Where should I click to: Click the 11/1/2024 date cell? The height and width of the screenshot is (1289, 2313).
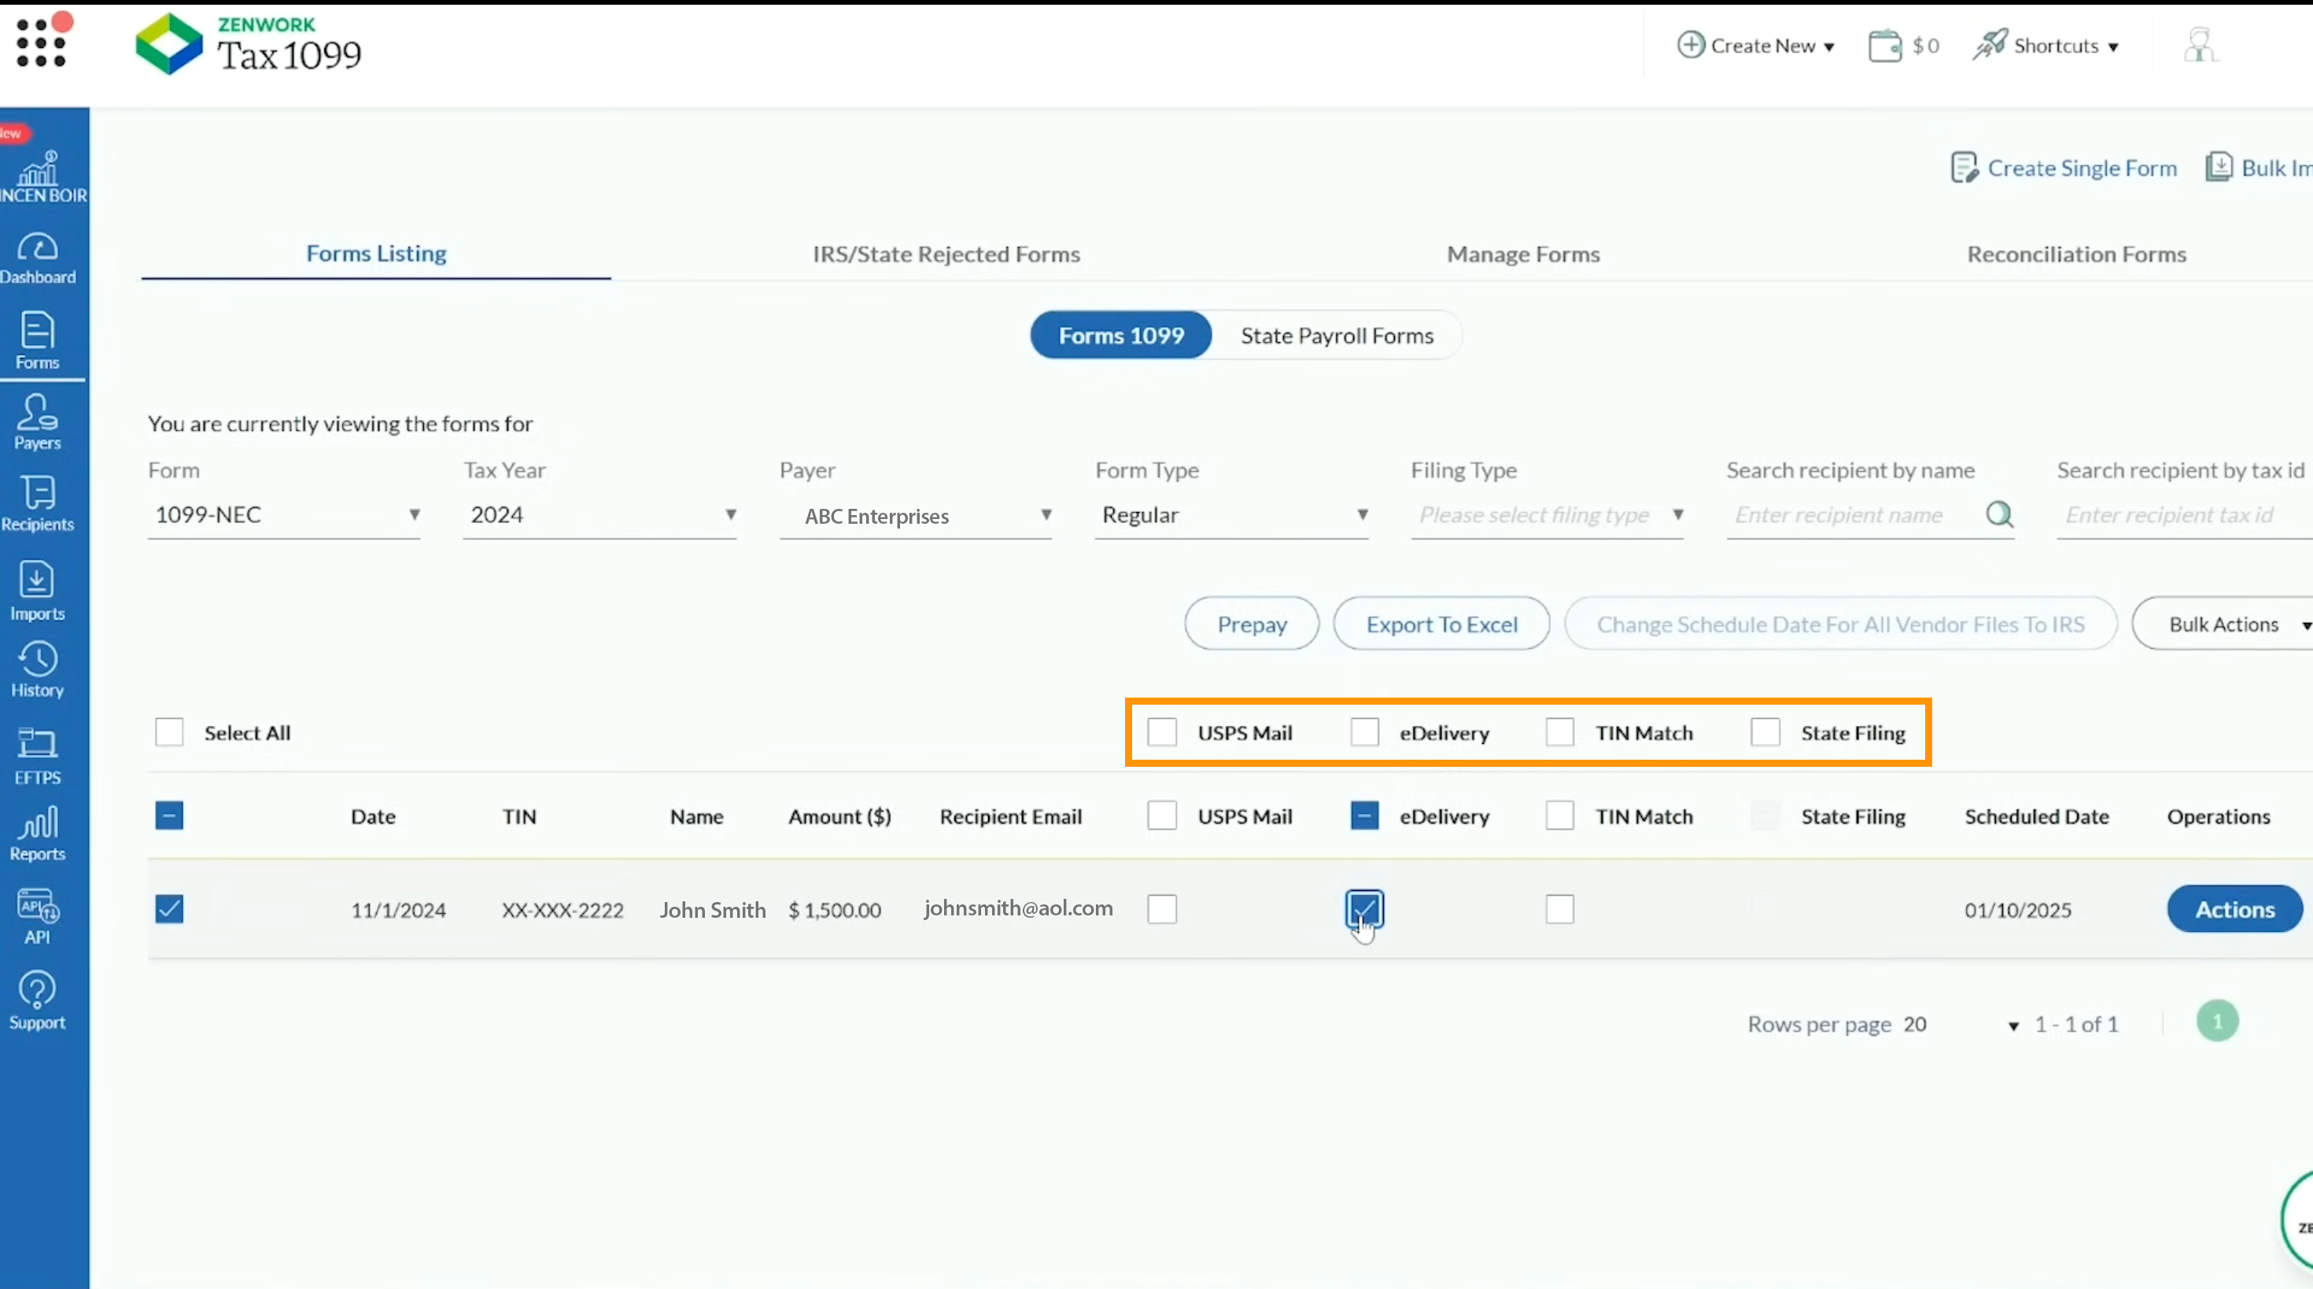tap(399, 910)
